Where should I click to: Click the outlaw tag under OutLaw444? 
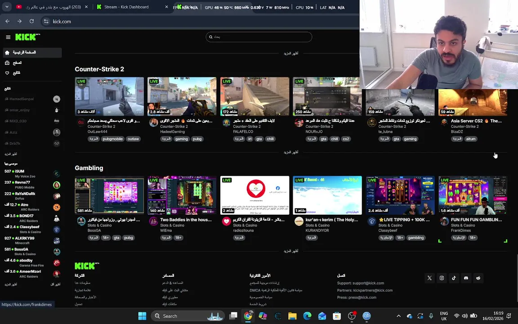click(133, 139)
